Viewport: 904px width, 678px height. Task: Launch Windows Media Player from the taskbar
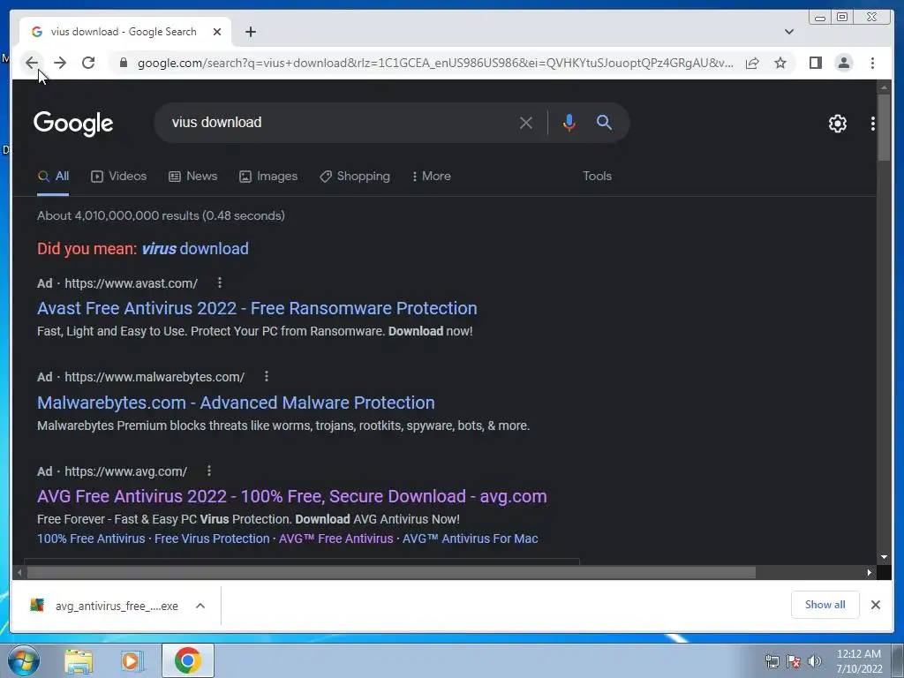pos(132,660)
